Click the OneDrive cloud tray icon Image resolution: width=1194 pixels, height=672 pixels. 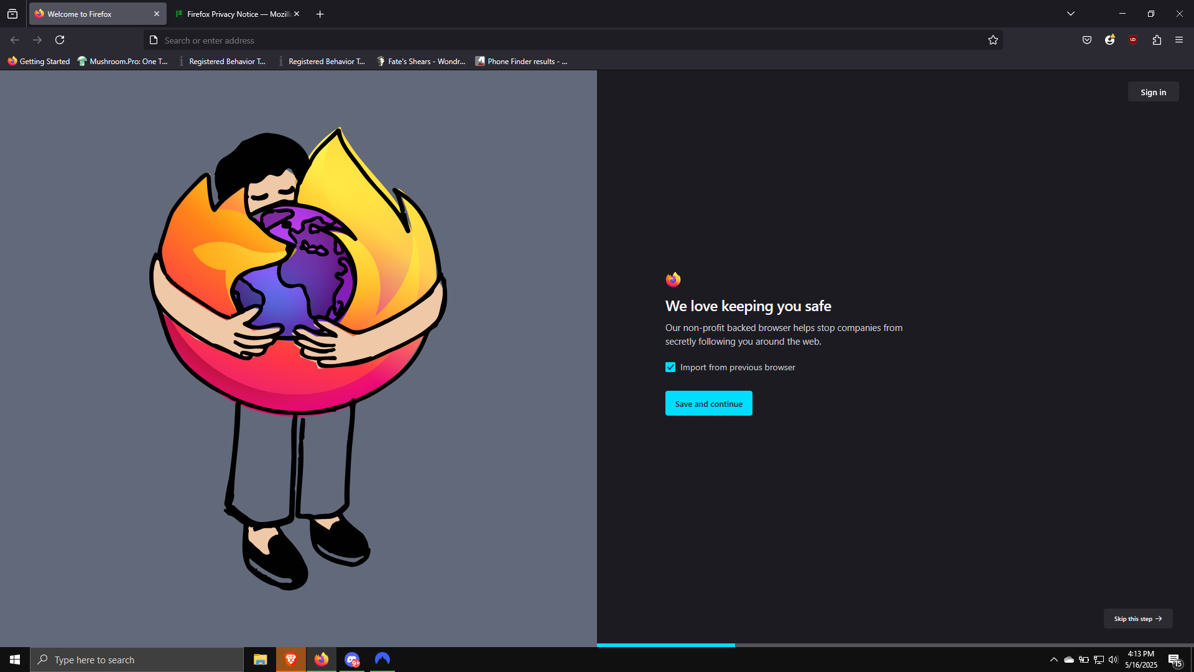click(1068, 660)
